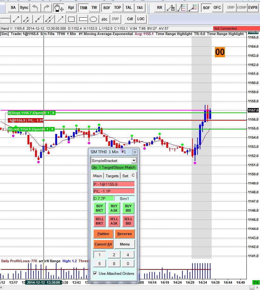Viewport: 260px width, 290px height.
Task: Toggle the TSM toolbar button
Action: pos(83,8)
